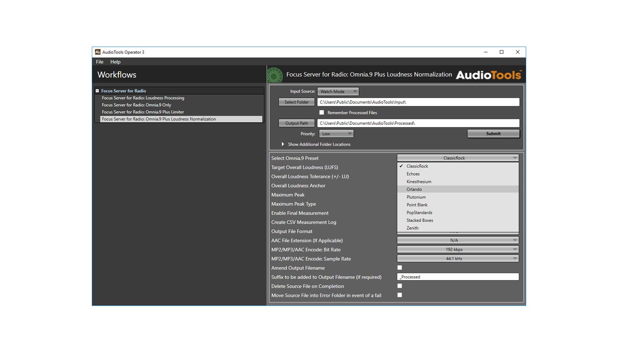Screen dimensions: 618x352
Task: Toggle Amend Output Filename
Action: [399, 267]
